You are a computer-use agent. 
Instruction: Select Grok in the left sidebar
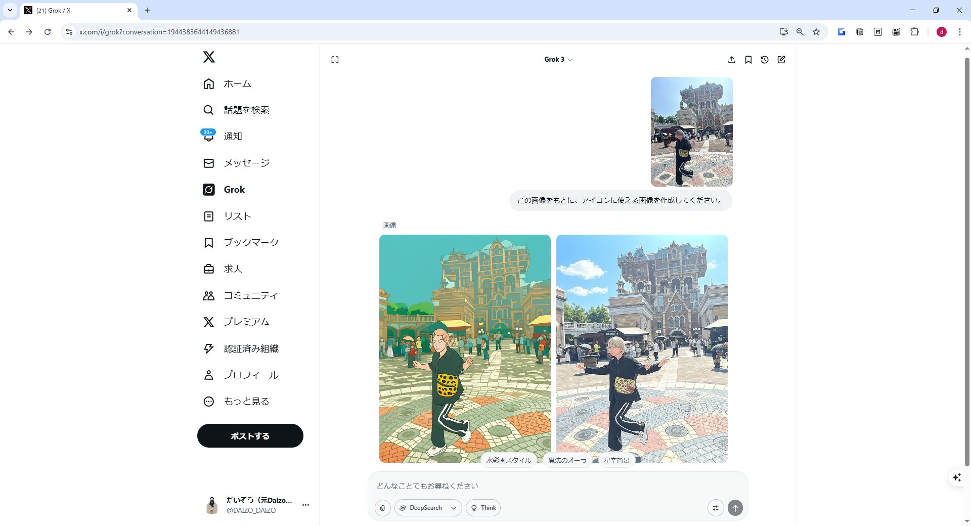point(234,189)
